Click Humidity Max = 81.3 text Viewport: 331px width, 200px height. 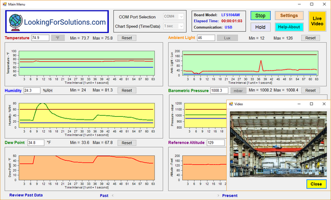pyautogui.click(x=103, y=90)
